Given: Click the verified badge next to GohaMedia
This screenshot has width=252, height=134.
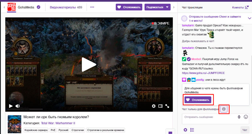Looking at the screenshot, I should (x=38, y=7).
